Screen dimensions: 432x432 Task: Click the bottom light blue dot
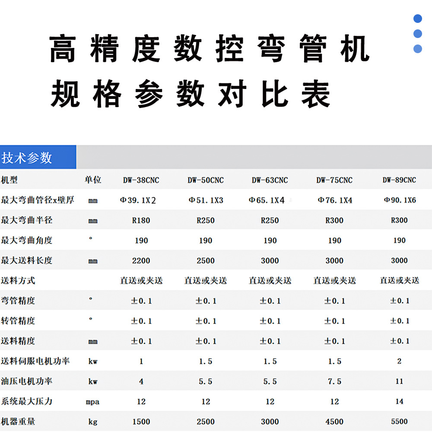(x=418, y=49)
